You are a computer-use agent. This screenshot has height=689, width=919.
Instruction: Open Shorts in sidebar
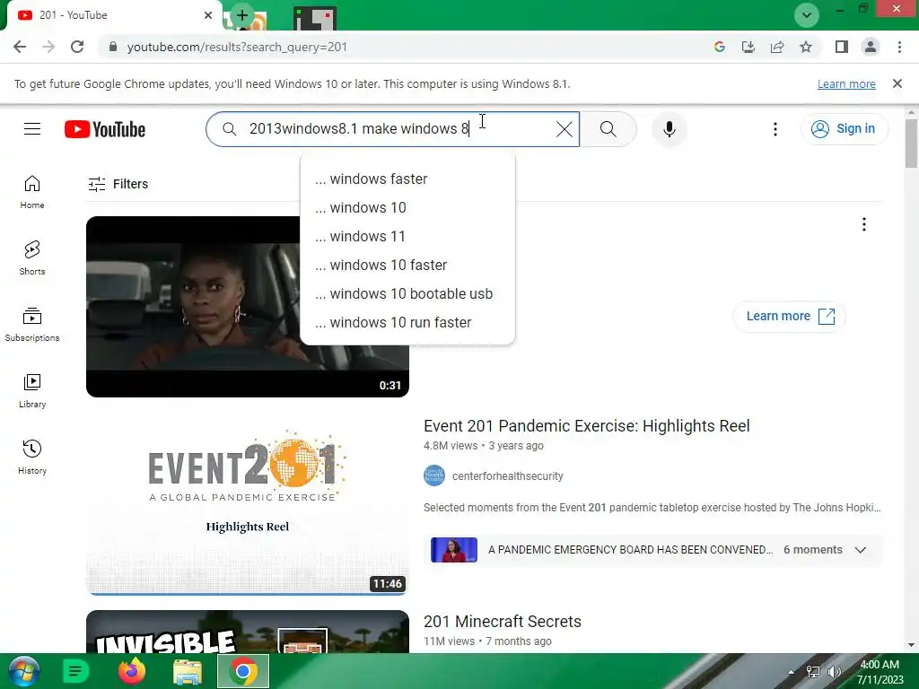32,258
